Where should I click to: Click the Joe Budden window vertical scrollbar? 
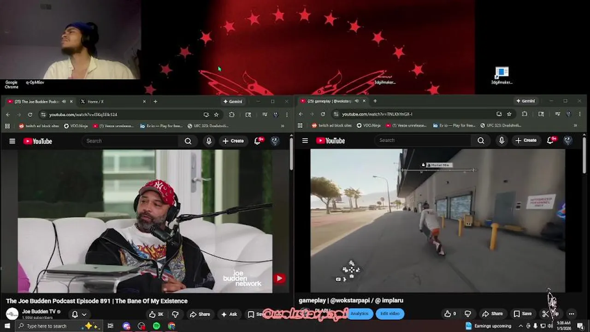click(x=291, y=153)
